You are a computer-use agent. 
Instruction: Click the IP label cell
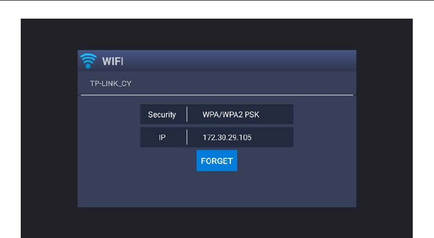pos(162,137)
